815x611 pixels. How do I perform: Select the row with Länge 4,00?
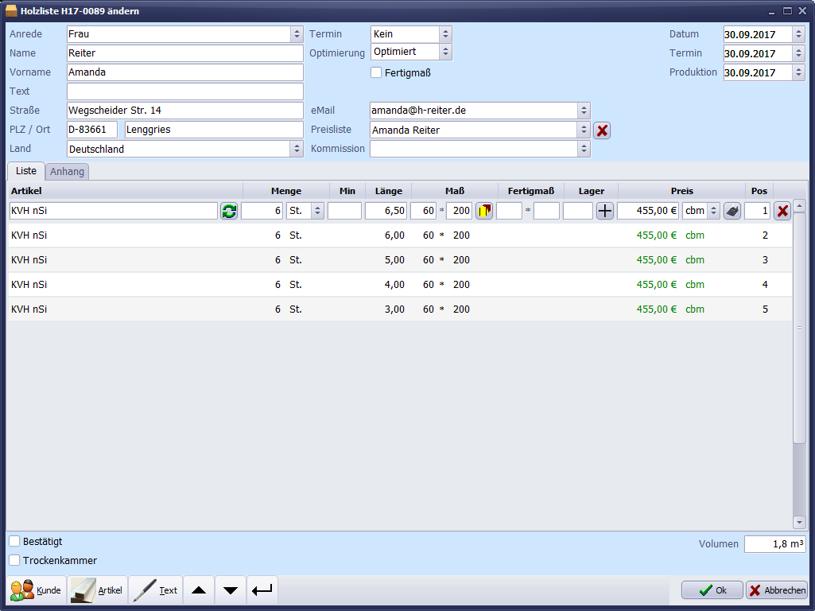(400, 285)
